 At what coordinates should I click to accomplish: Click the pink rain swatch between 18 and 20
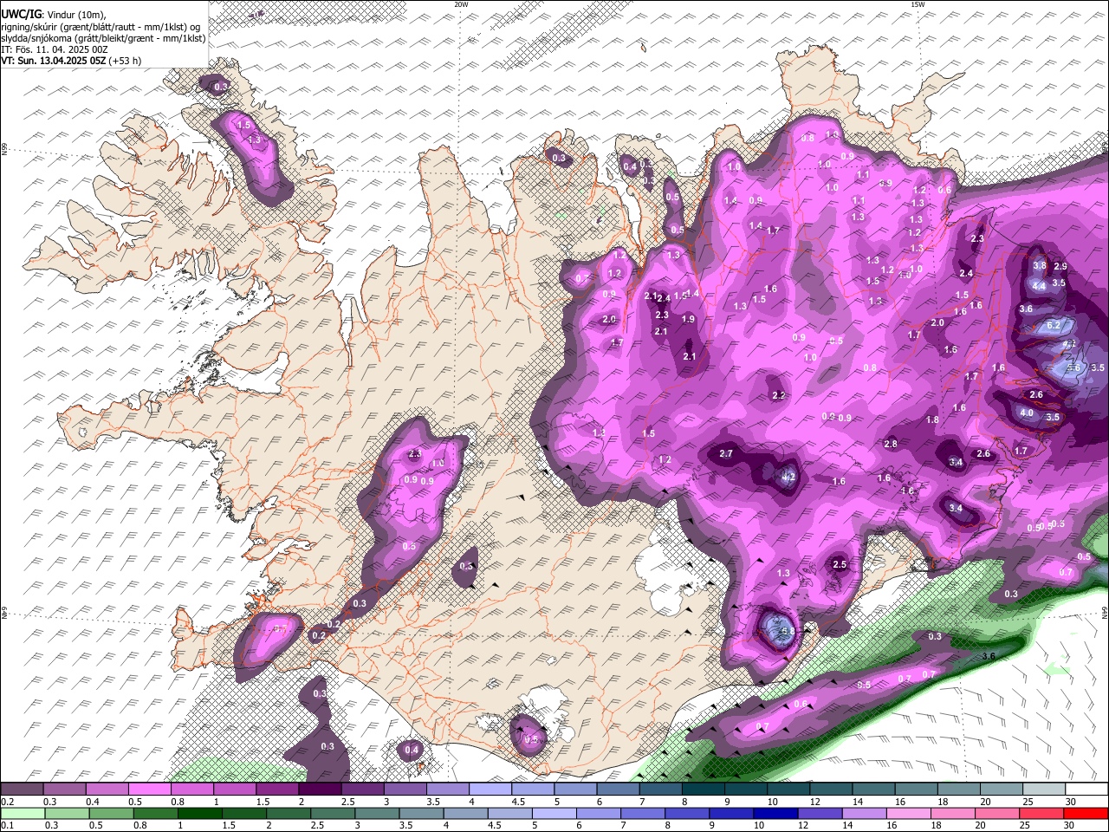(x=952, y=814)
